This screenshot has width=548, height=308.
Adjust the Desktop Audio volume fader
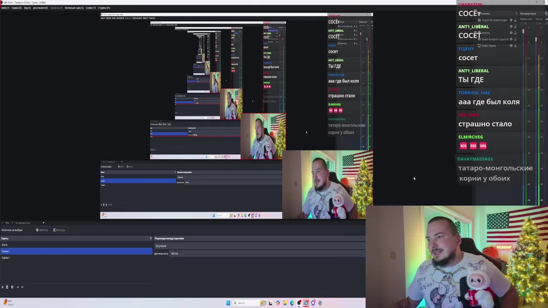tap(523, 31)
